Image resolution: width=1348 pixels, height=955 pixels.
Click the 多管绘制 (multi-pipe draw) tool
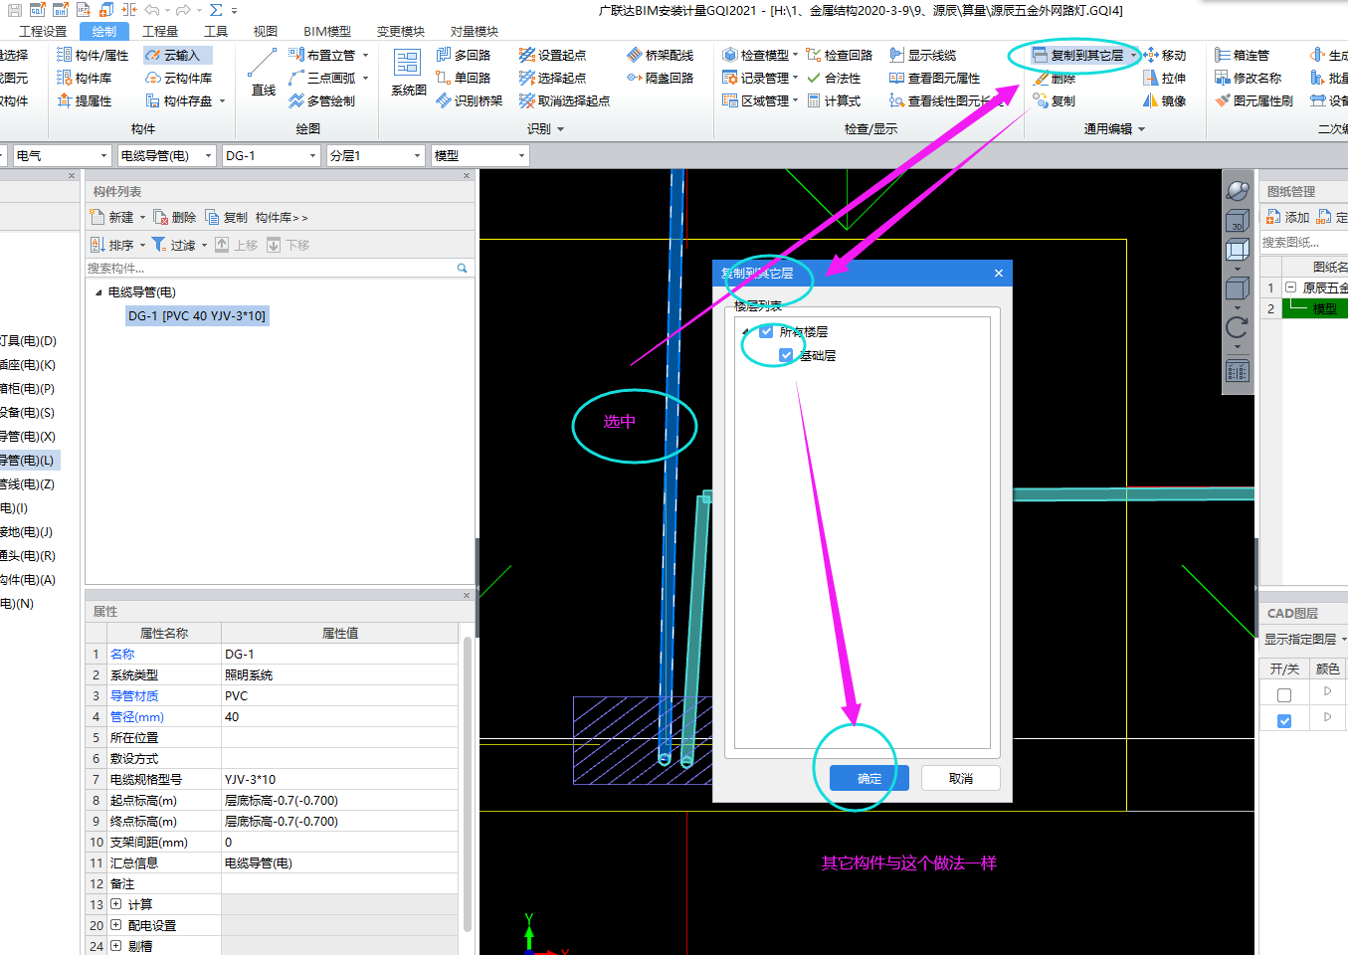pyautogui.click(x=322, y=100)
